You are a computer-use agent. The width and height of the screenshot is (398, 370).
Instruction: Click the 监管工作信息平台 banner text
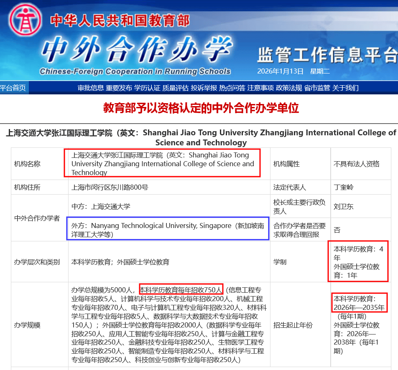pyautogui.click(x=327, y=55)
